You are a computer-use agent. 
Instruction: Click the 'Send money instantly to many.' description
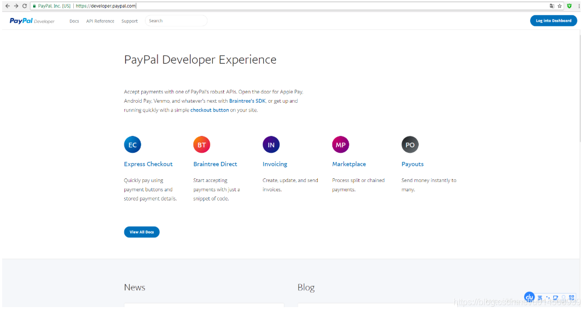click(429, 185)
